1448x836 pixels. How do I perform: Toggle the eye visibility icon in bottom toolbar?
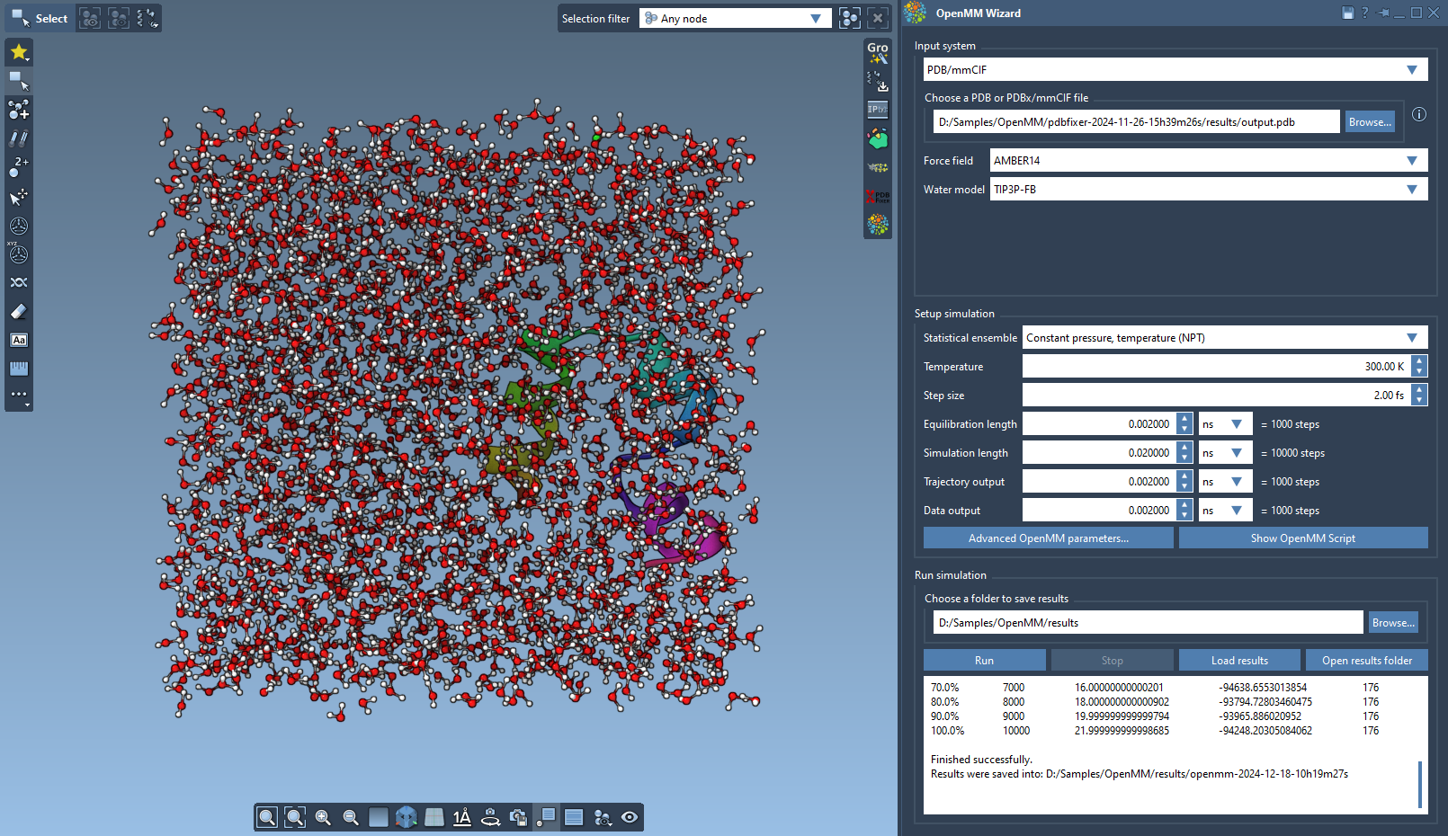tap(630, 817)
